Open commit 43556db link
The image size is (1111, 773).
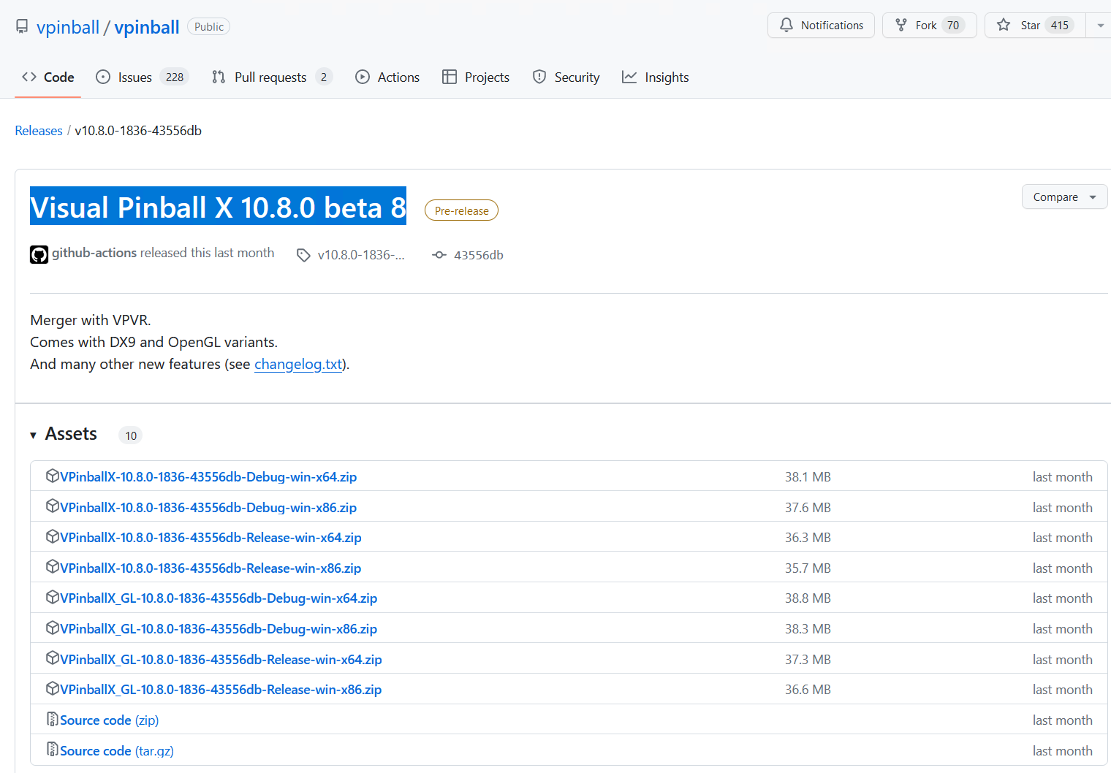click(x=479, y=255)
